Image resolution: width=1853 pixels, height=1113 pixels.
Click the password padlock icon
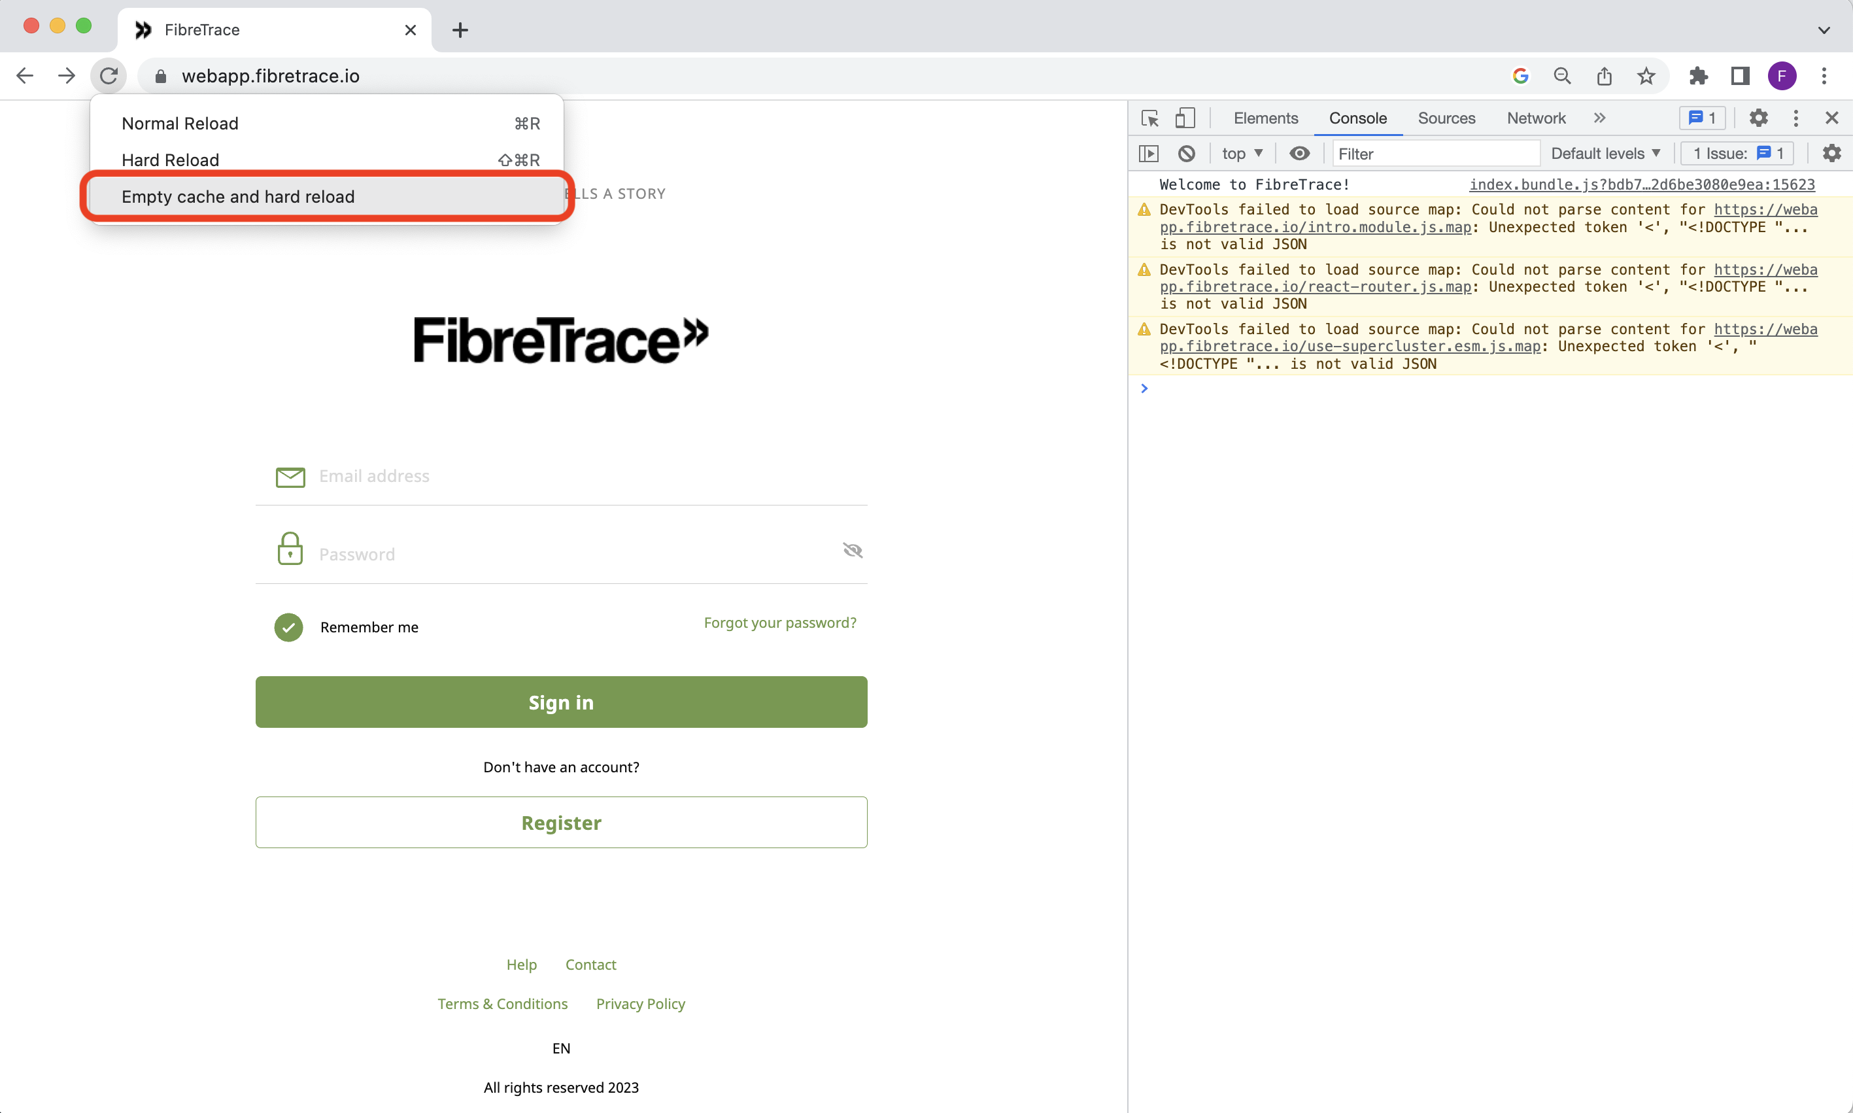(290, 548)
